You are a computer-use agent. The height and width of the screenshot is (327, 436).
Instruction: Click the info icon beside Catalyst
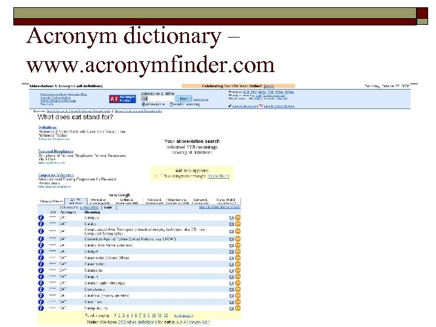tap(41, 251)
